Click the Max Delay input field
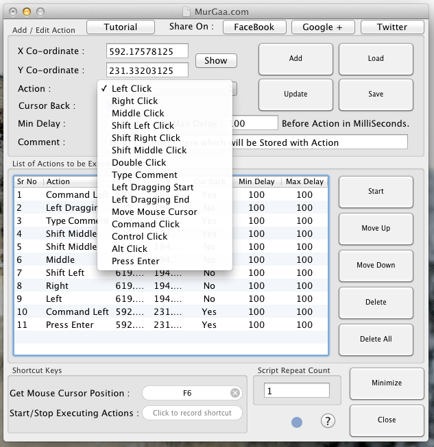This screenshot has height=447, width=434. point(252,123)
